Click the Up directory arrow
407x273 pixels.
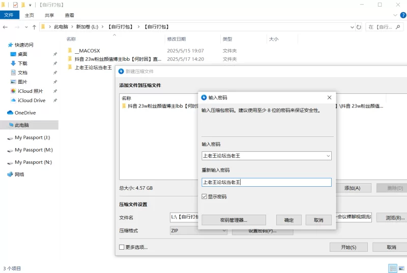[34, 27]
